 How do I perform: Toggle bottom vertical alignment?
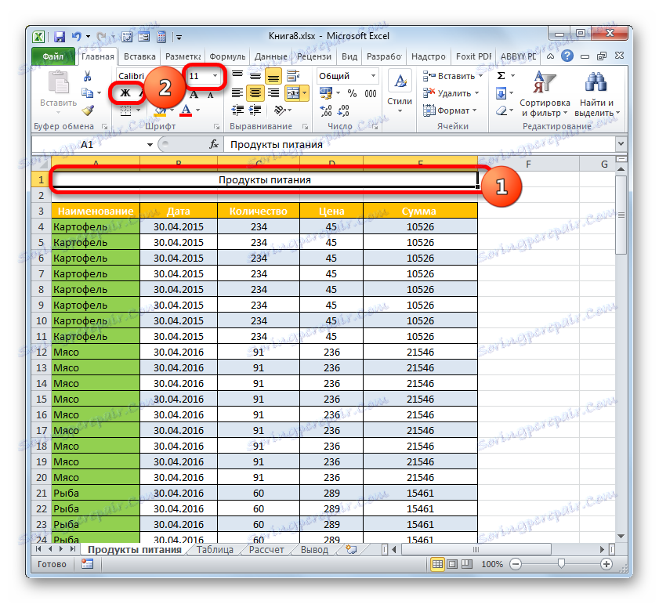tap(273, 76)
